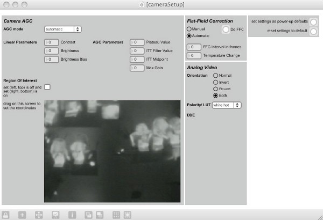Toggle the snap-to-grid icon

click(x=128, y=215)
